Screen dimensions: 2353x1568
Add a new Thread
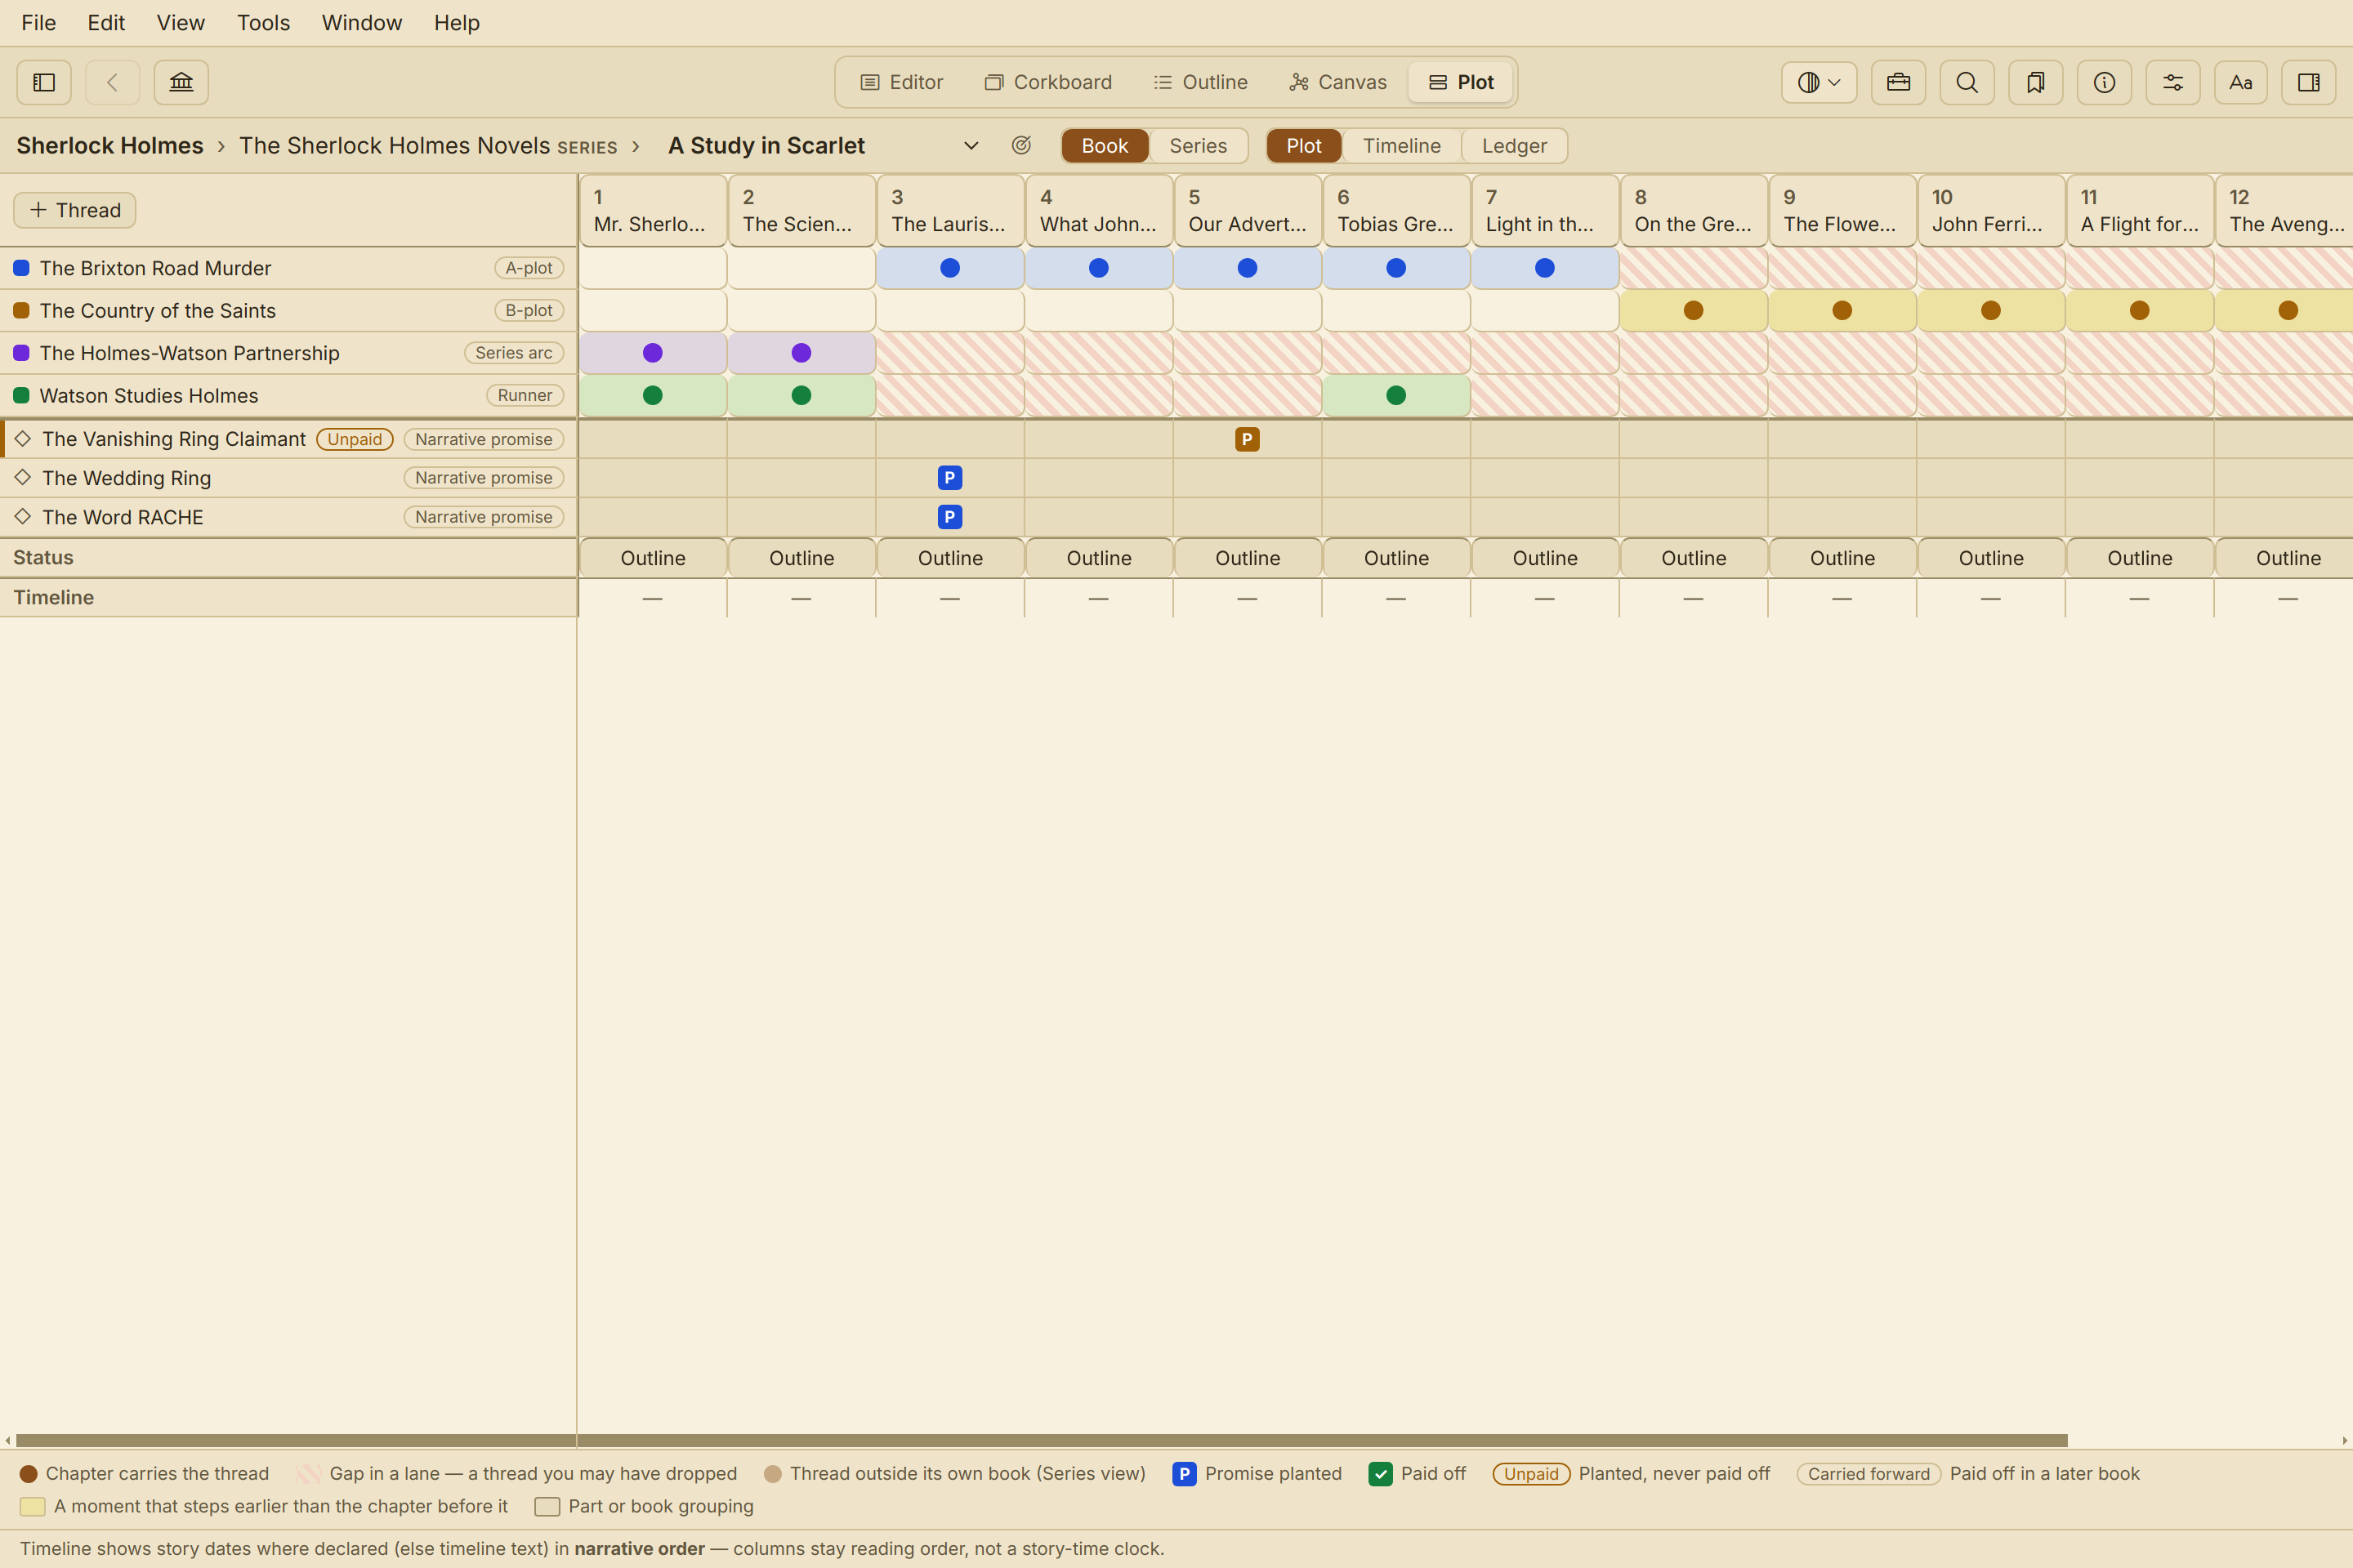click(75, 210)
